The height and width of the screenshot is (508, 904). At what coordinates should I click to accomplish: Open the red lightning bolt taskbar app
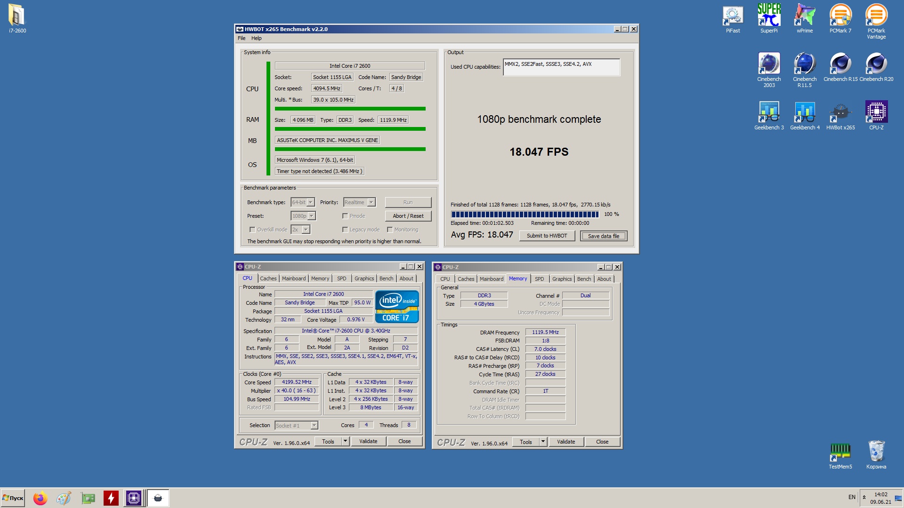(x=111, y=498)
